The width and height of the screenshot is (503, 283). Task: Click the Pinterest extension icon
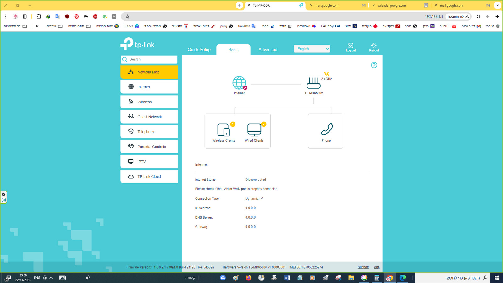tap(76, 17)
